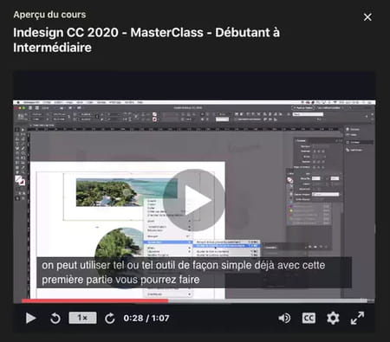Click the French subtitle caption text
The image size is (390, 342).
click(184, 273)
